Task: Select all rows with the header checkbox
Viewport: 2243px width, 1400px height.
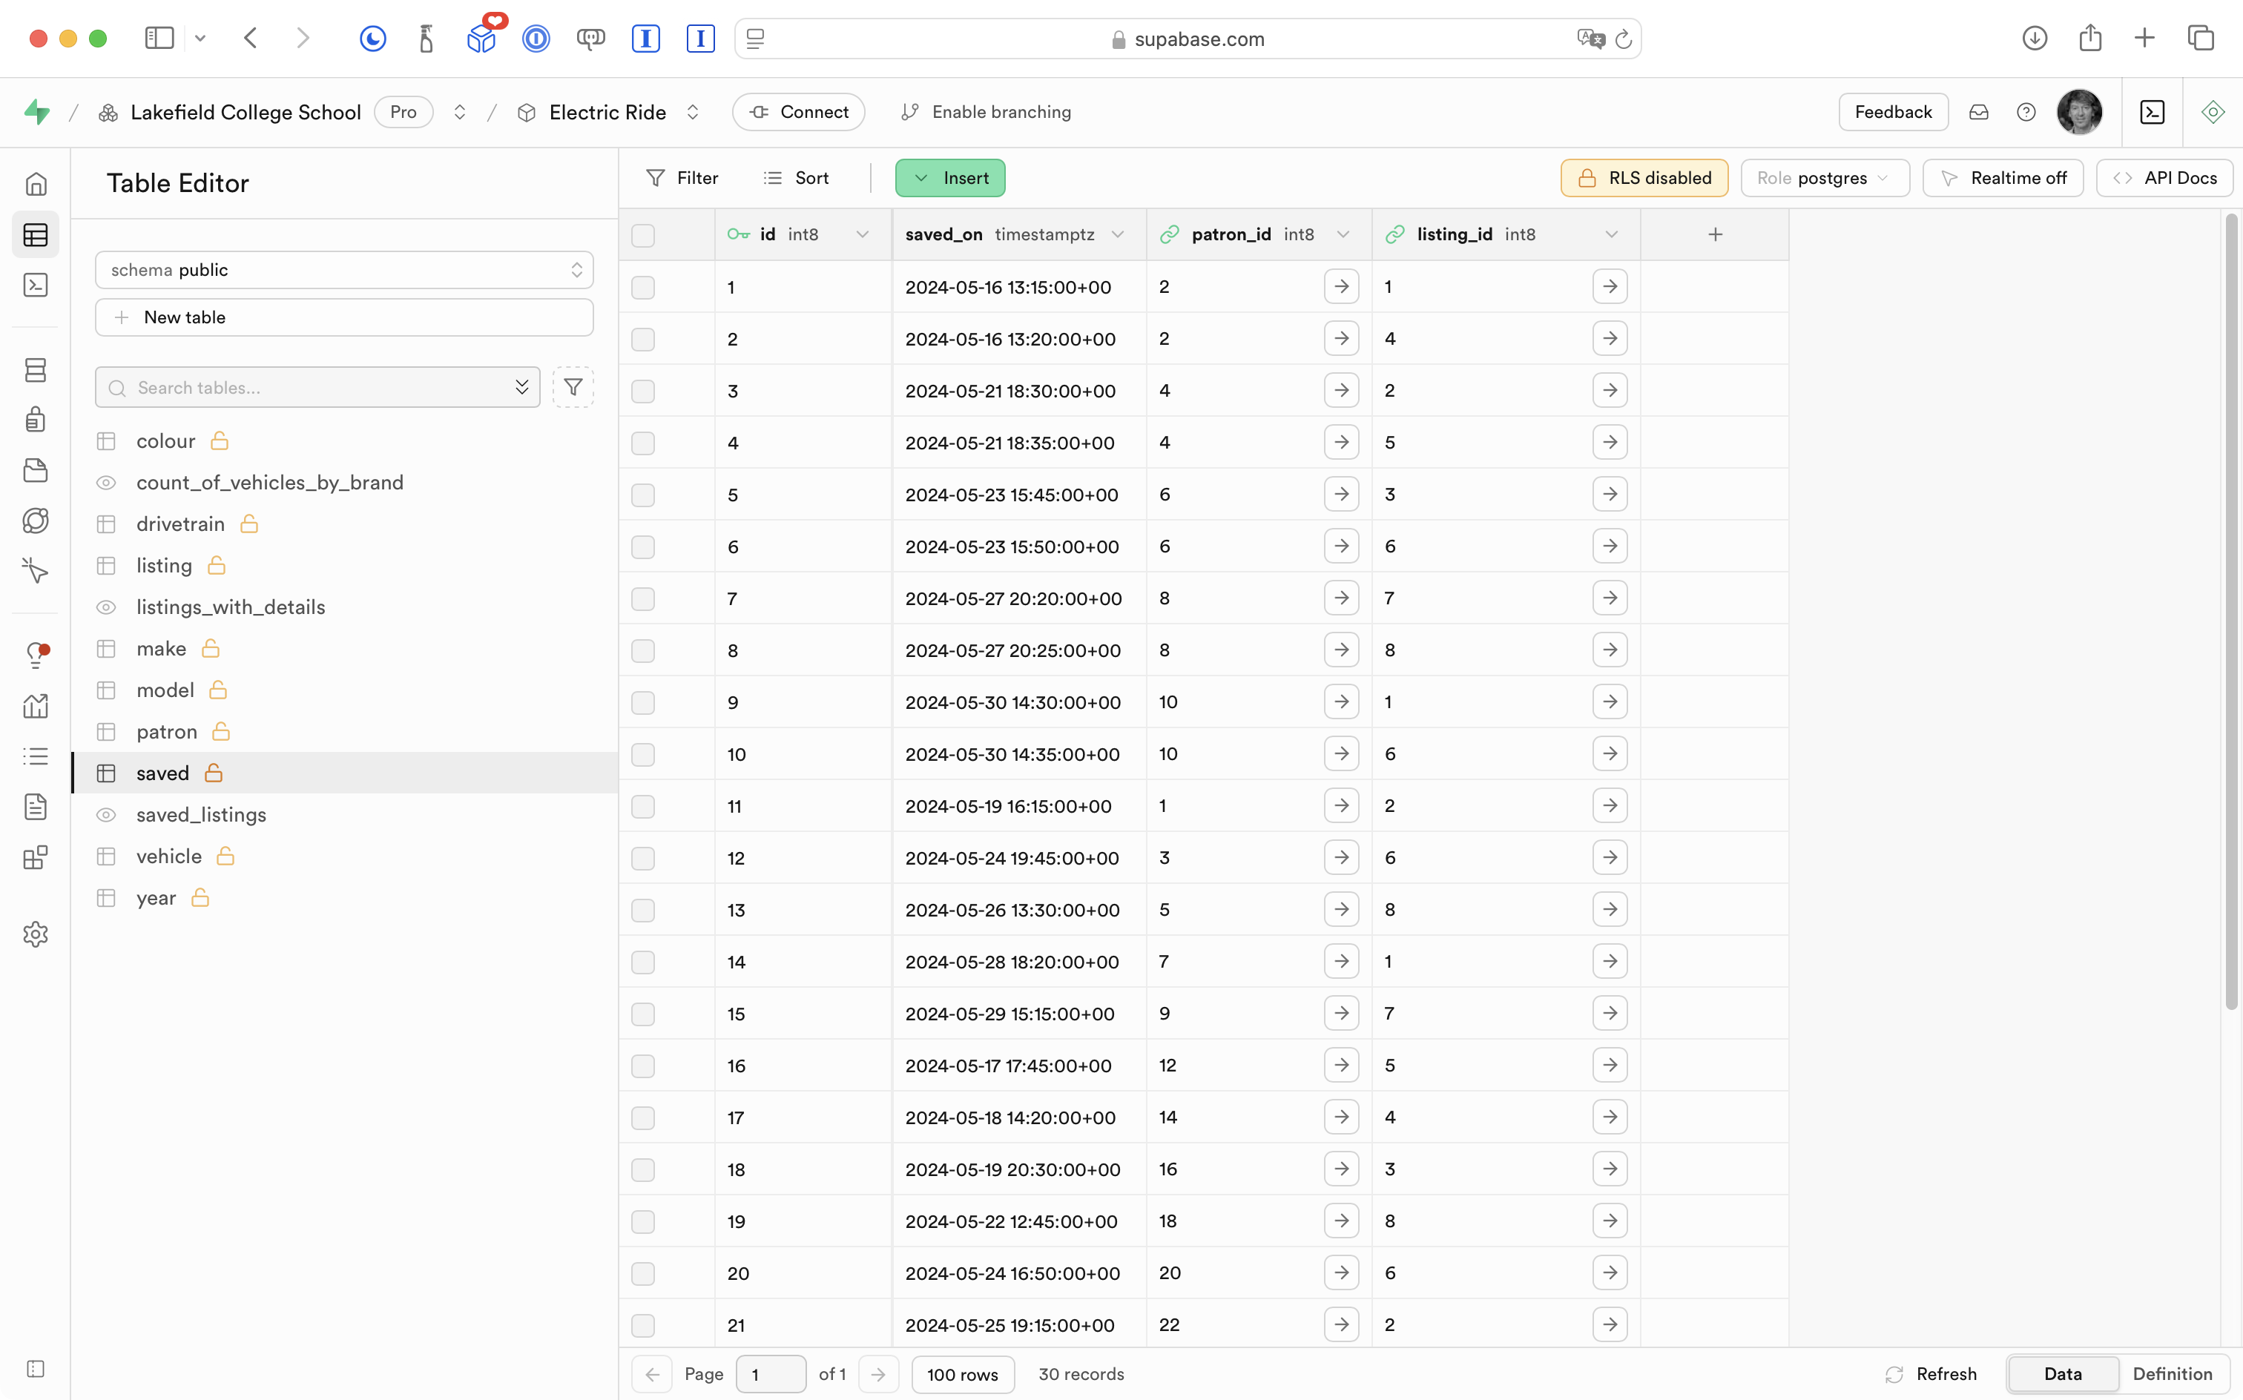Action: click(642, 235)
